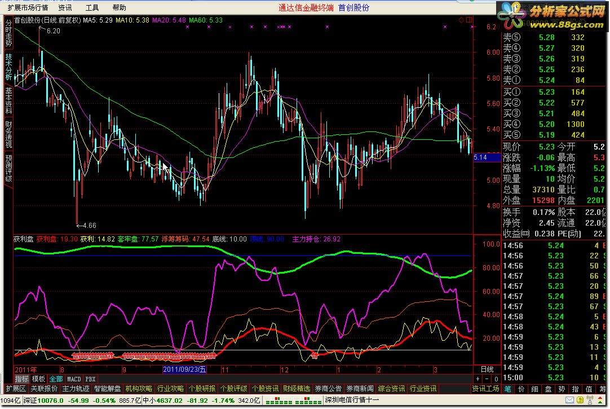This screenshot has height=409, width=610.
Task: Select the 全部 indicator tab
Action: (56, 379)
